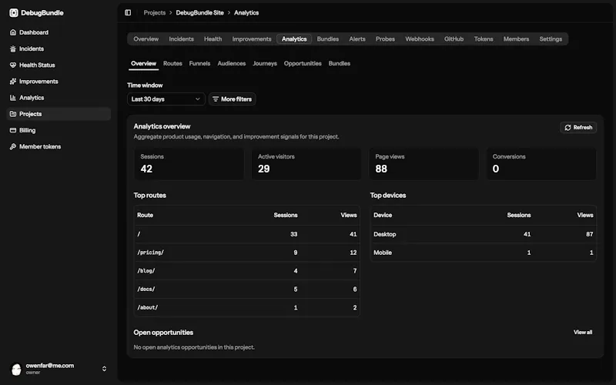Switch to the Routes sub-tab
Screen dimensions: 616x385
click(172, 64)
